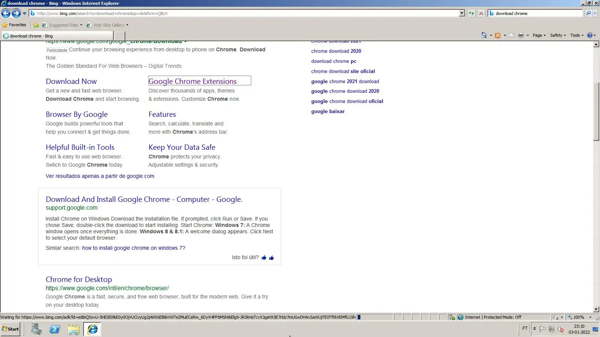The image size is (600, 337).
Task: Click related search 'google chrome download 2020'
Action: tap(345, 91)
